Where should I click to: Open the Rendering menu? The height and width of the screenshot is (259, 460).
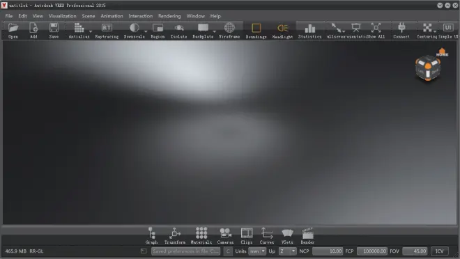[x=169, y=16]
